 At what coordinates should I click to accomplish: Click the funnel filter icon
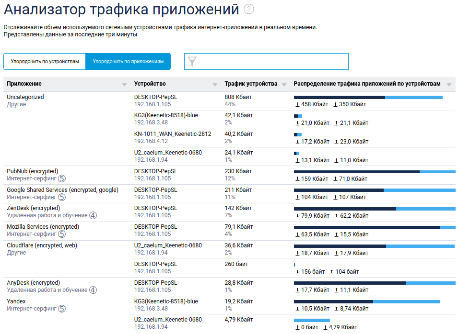192,61
